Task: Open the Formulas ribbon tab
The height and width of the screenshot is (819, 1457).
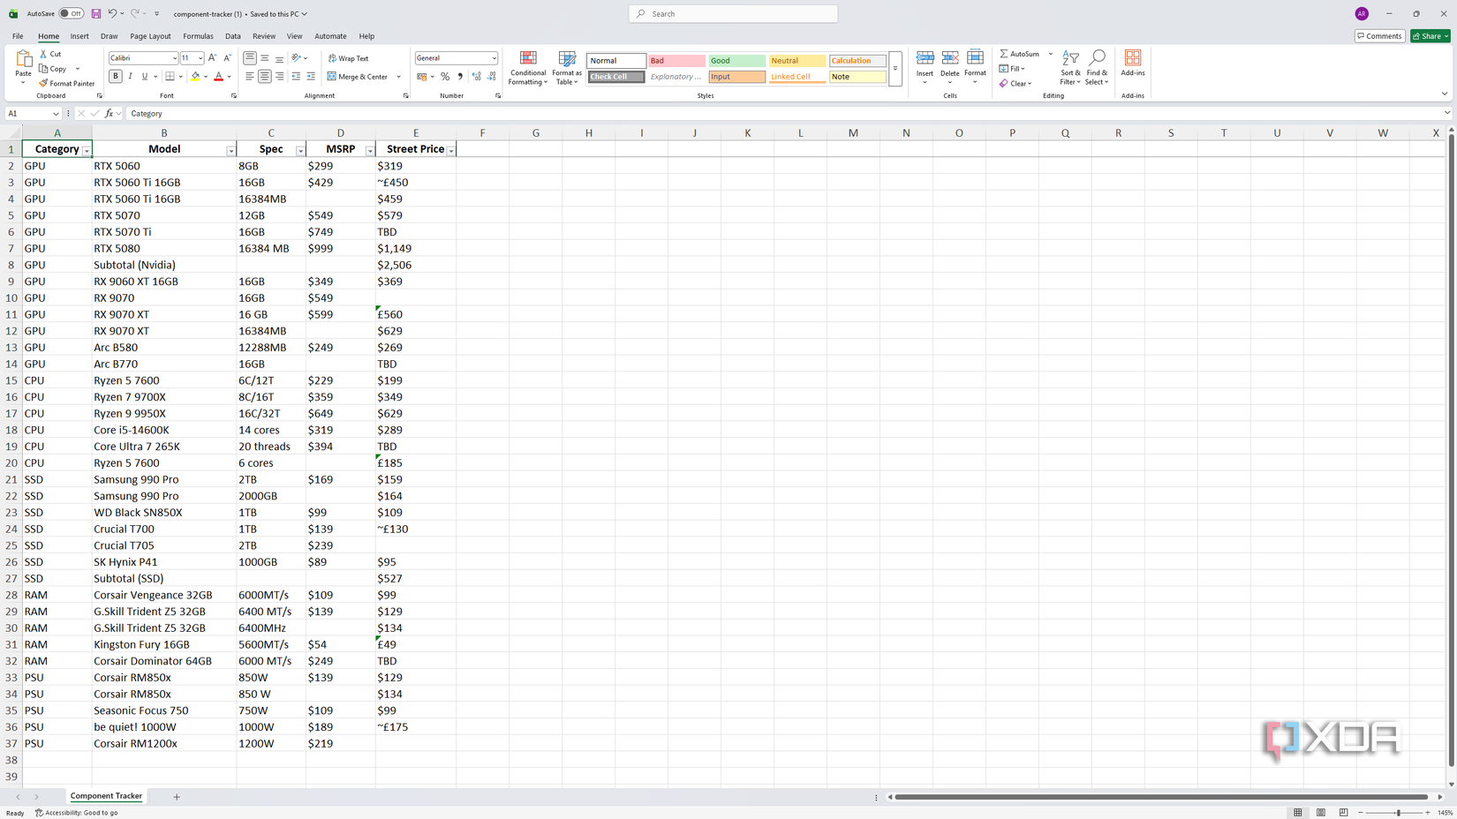Action: (198, 36)
